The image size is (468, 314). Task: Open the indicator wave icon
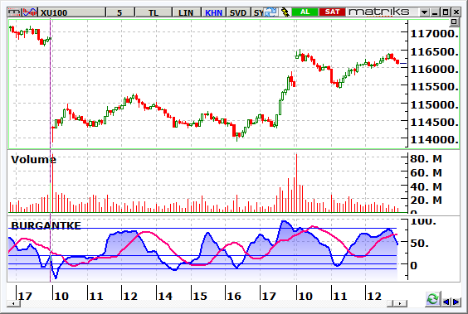click(x=30, y=12)
